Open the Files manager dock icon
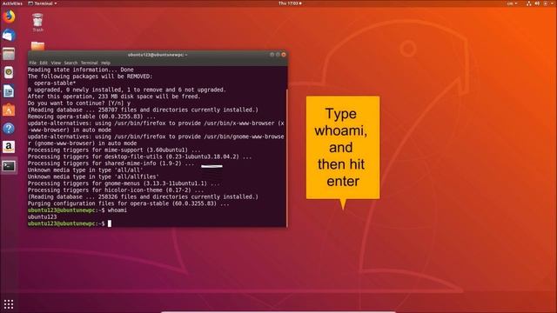 (9, 54)
